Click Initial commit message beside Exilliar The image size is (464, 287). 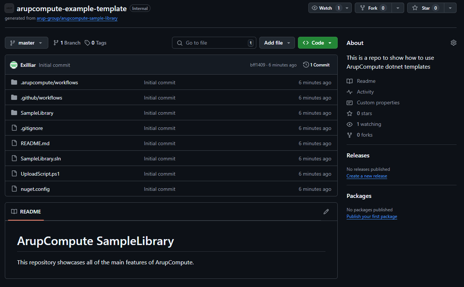pos(55,65)
